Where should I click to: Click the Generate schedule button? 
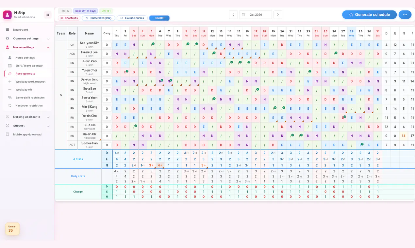pos(369,15)
